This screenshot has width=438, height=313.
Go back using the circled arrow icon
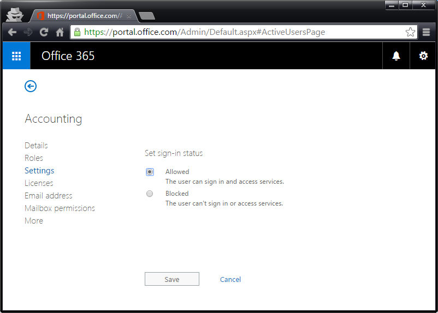pos(31,86)
